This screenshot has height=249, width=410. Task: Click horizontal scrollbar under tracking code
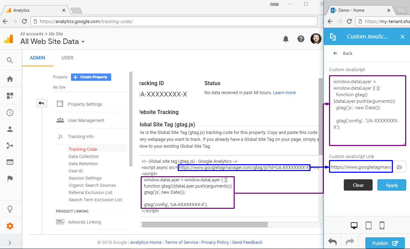coord(205,225)
